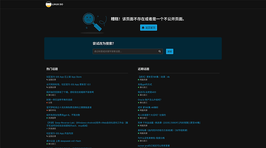Open the 封禁一例引战带节奏的违规 topic

point(59,100)
